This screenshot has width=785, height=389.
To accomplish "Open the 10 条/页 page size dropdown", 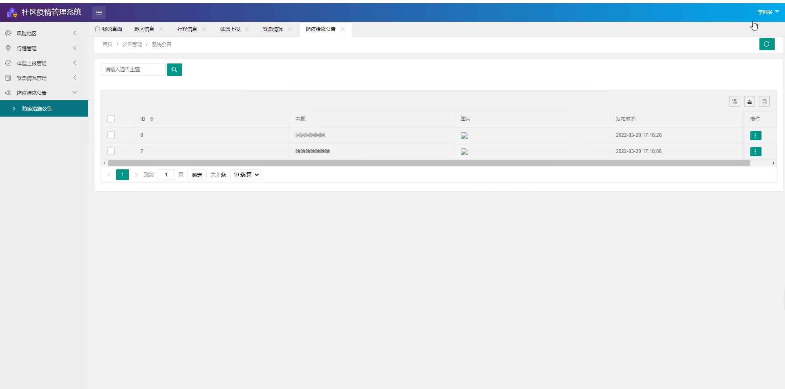I will point(245,175).
